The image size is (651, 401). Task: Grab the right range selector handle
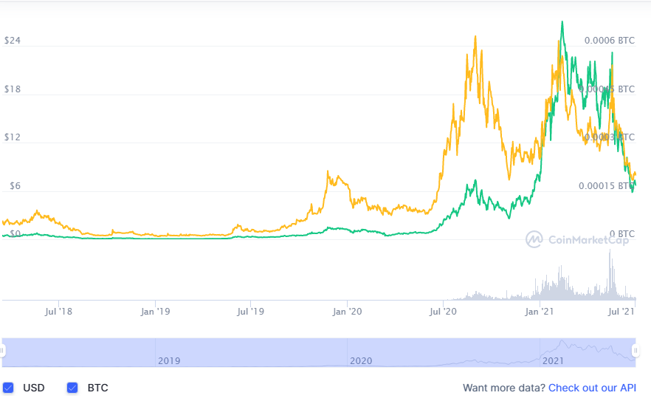635,351
